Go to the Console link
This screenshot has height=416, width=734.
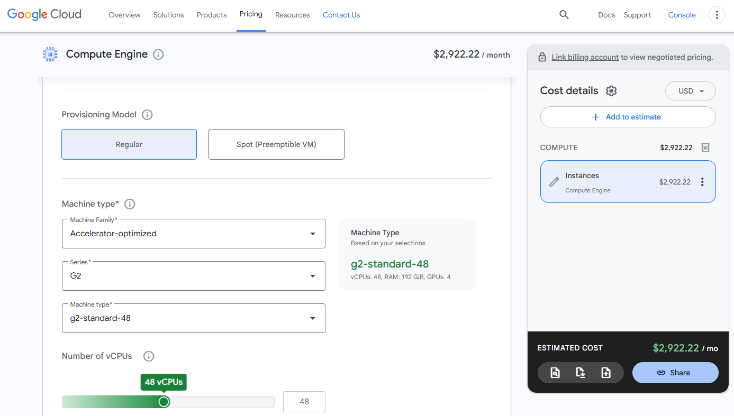click(682, 15)
